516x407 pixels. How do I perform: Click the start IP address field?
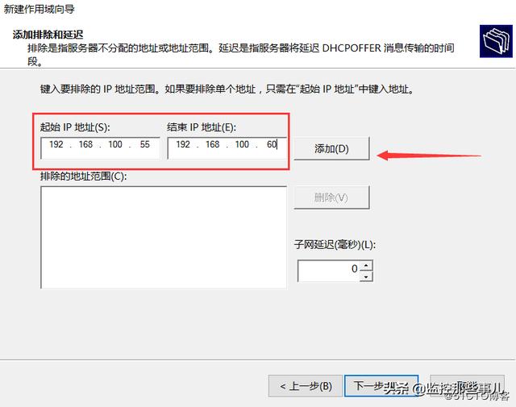coord(100,148)
